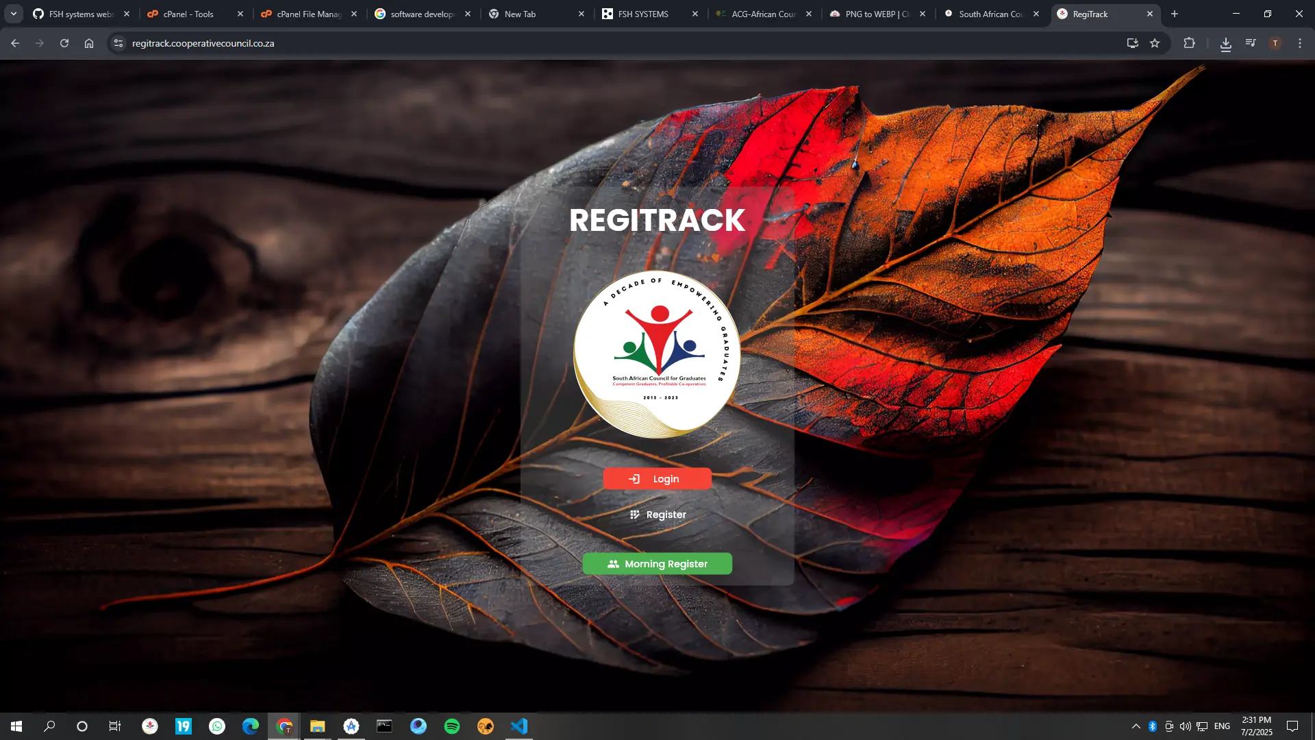Click the install app icon in address bar
Viewport: 1315px width, 740px height.
[x=1132, y=43]
